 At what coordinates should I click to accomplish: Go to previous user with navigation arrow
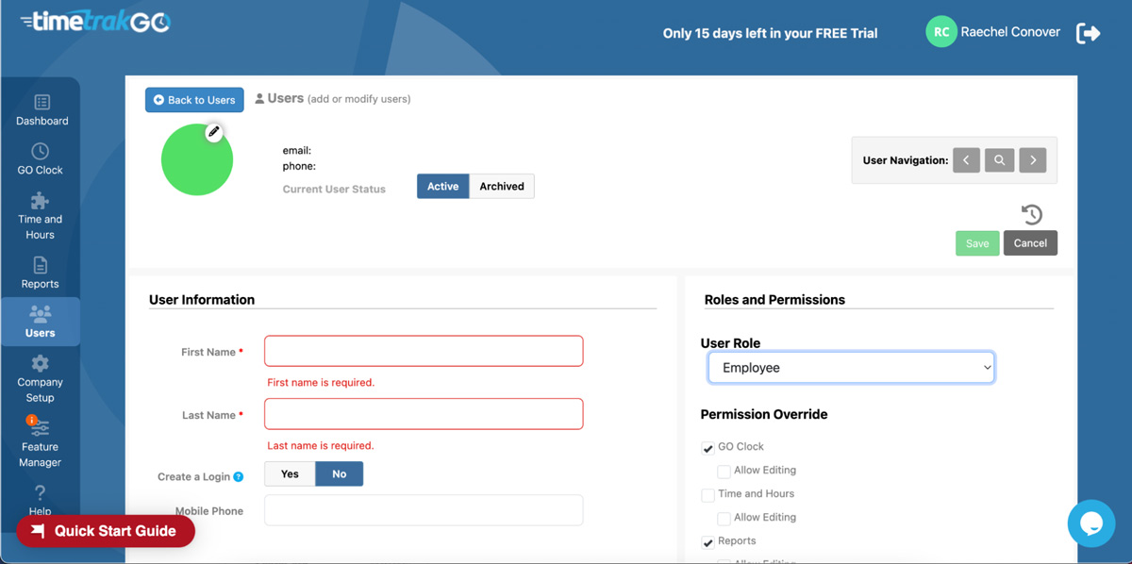point(966,159)
